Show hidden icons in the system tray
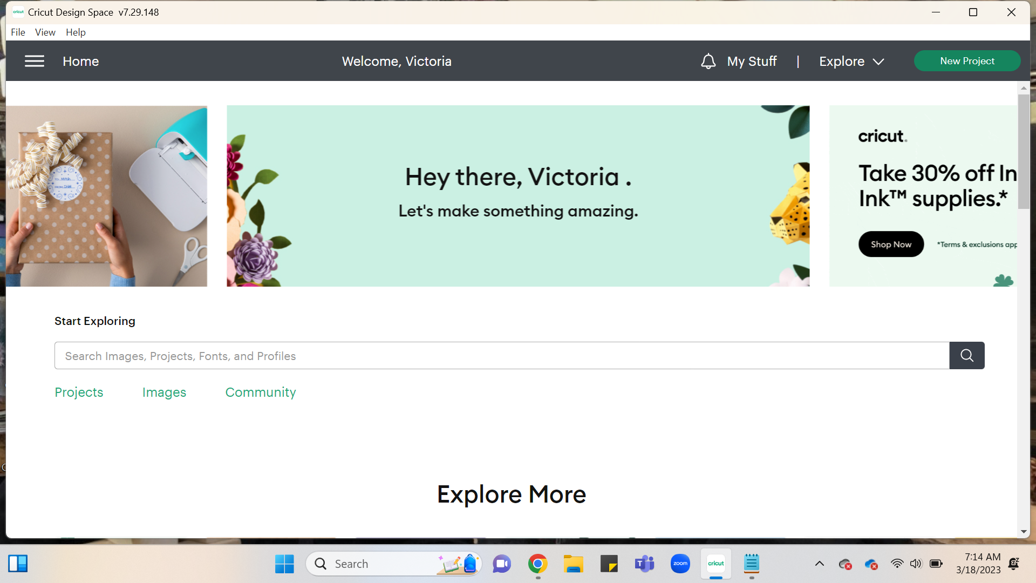The width and height of the screenshot is (1036, 583). pyautogui.click(x=820, y=563)
